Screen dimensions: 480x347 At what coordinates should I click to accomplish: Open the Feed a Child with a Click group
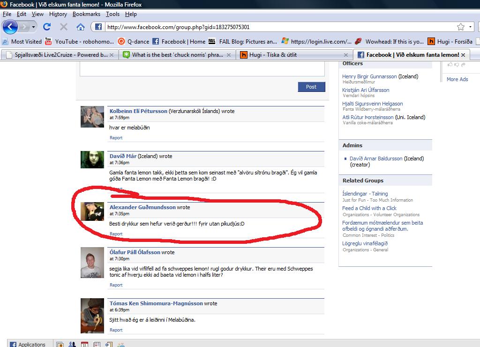[369, 208]
